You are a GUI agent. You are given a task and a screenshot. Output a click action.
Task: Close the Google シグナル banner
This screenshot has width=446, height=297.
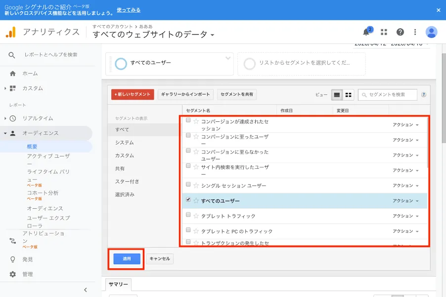click(x=438, y=10)
